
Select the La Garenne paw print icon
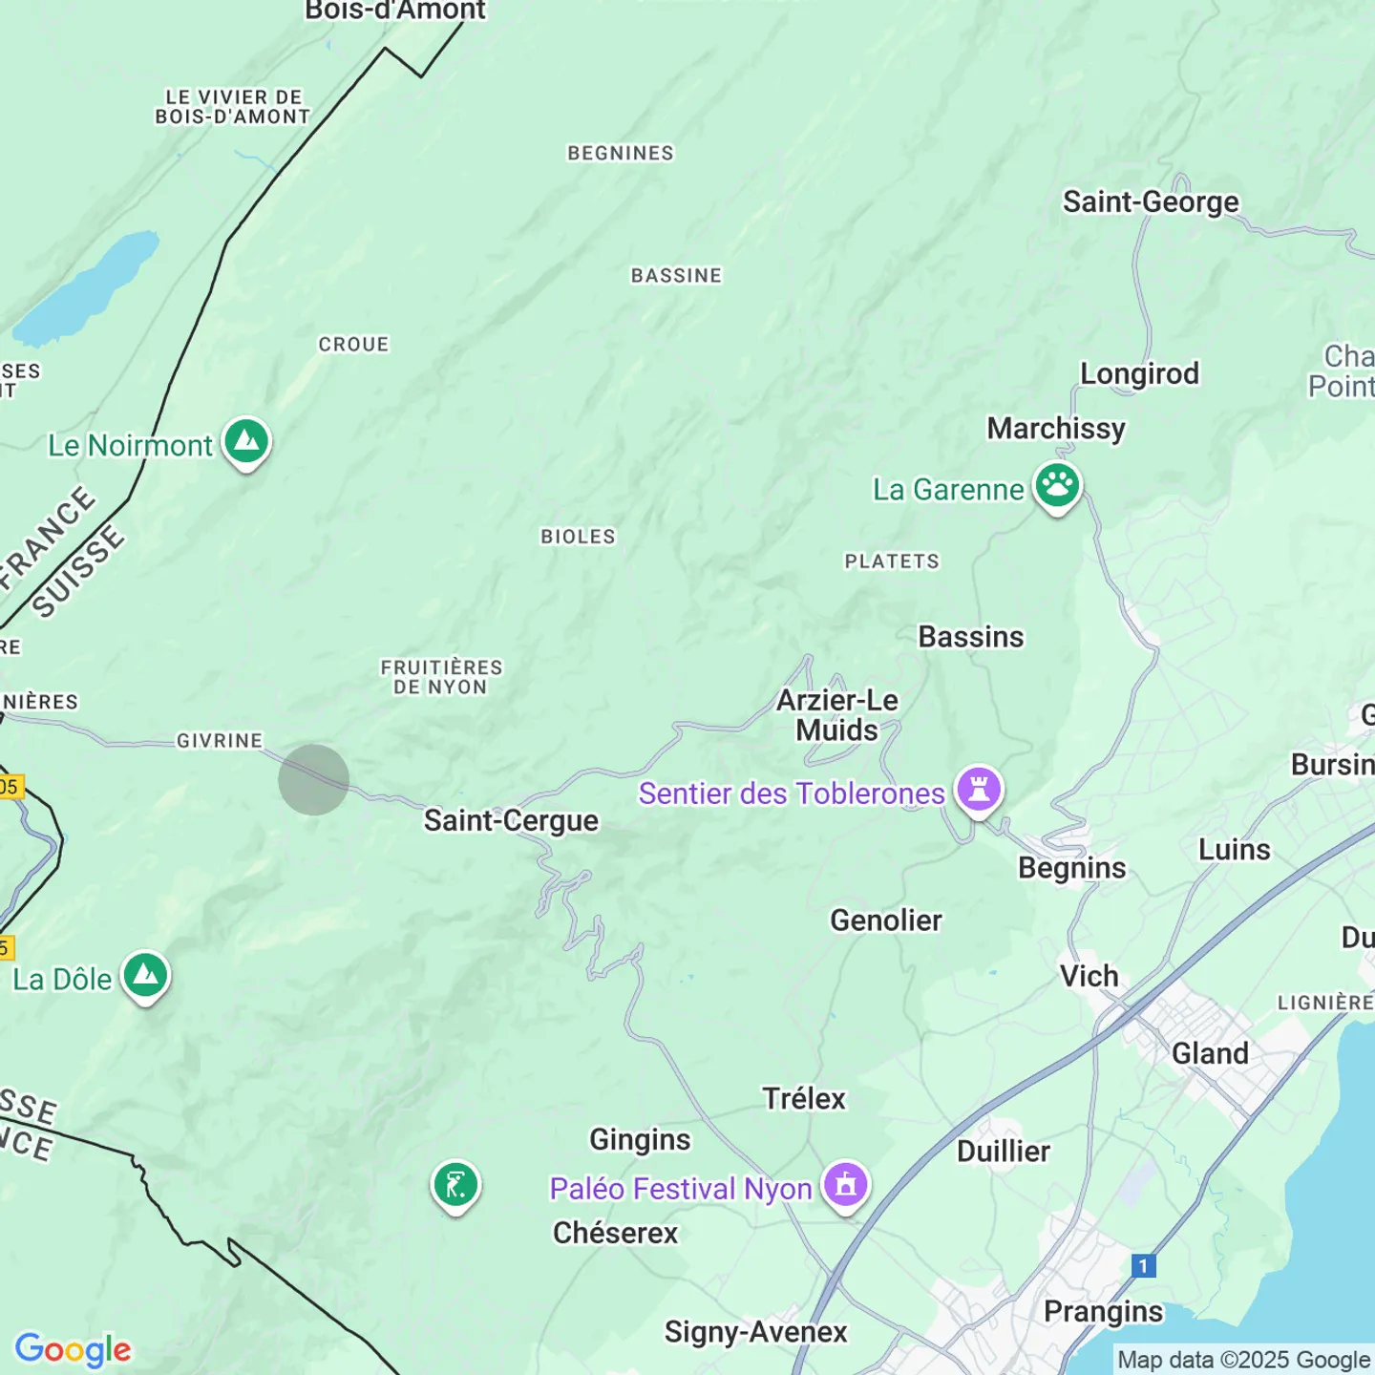(x=1057, y=487)
